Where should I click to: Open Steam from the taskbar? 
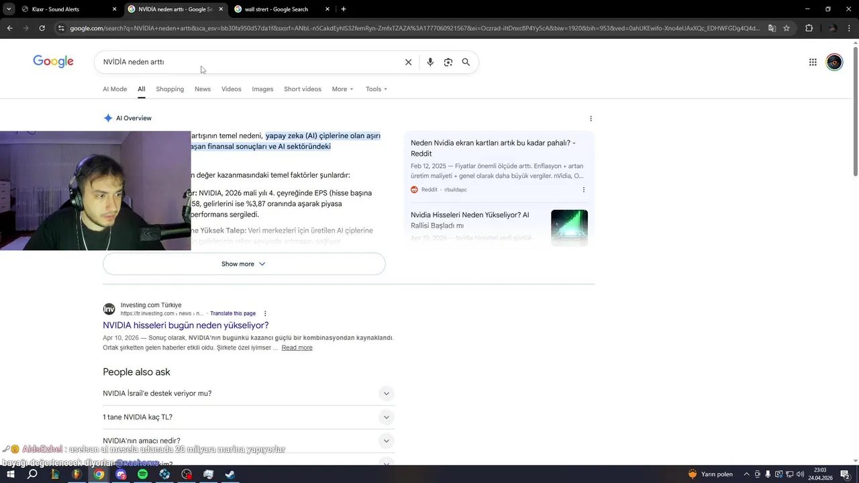tap(230, 474)
